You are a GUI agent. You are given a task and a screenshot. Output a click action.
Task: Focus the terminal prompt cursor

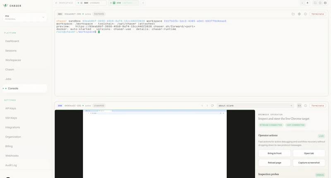(x=99, y=32)
